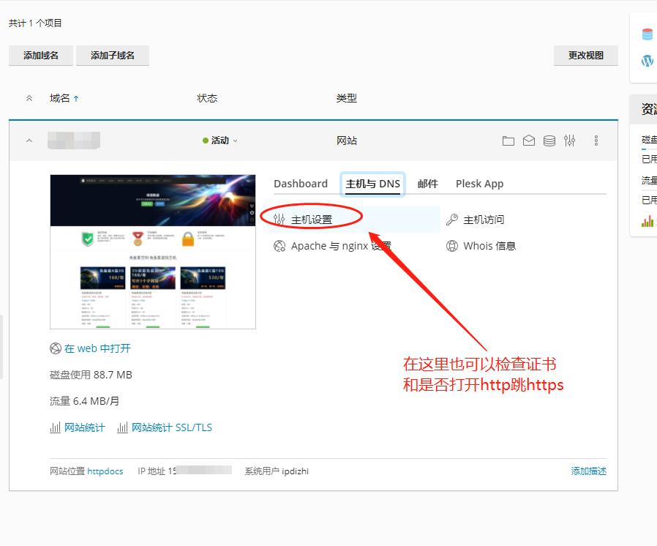
Task: Open the three-dot more actions menu
Action: [x=596, y=141]
